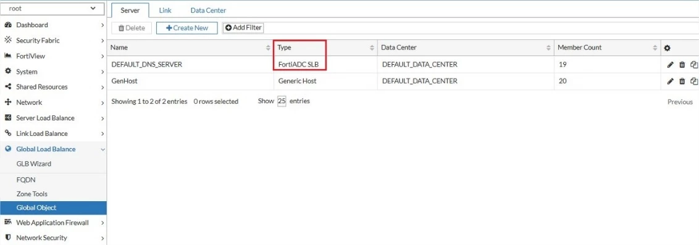Sort by Member Count column arrows

tap(655, 48)
